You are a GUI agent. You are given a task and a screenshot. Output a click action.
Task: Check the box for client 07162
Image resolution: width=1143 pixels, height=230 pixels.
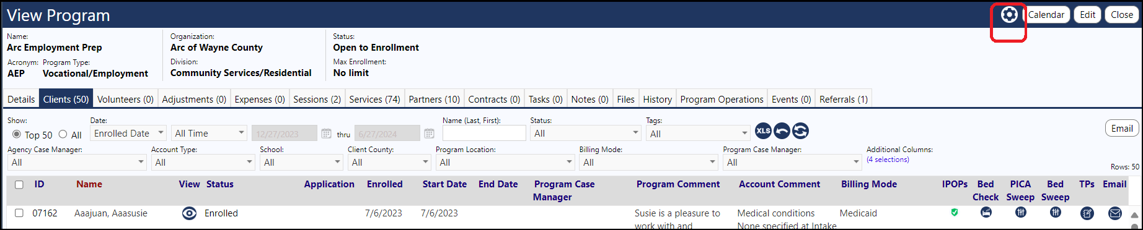coord(19,213)
